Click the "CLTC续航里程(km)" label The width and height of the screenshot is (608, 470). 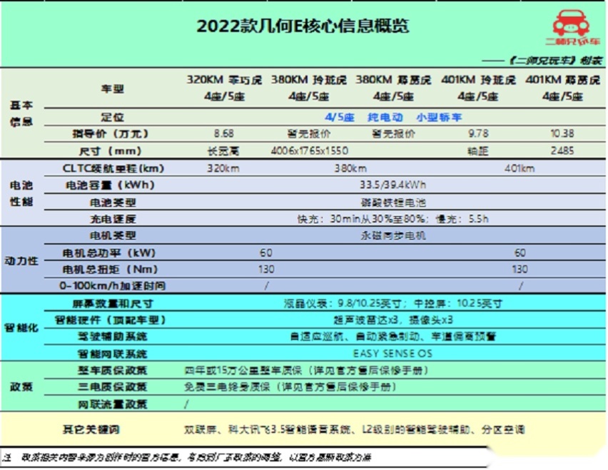[x=113, y=168]
